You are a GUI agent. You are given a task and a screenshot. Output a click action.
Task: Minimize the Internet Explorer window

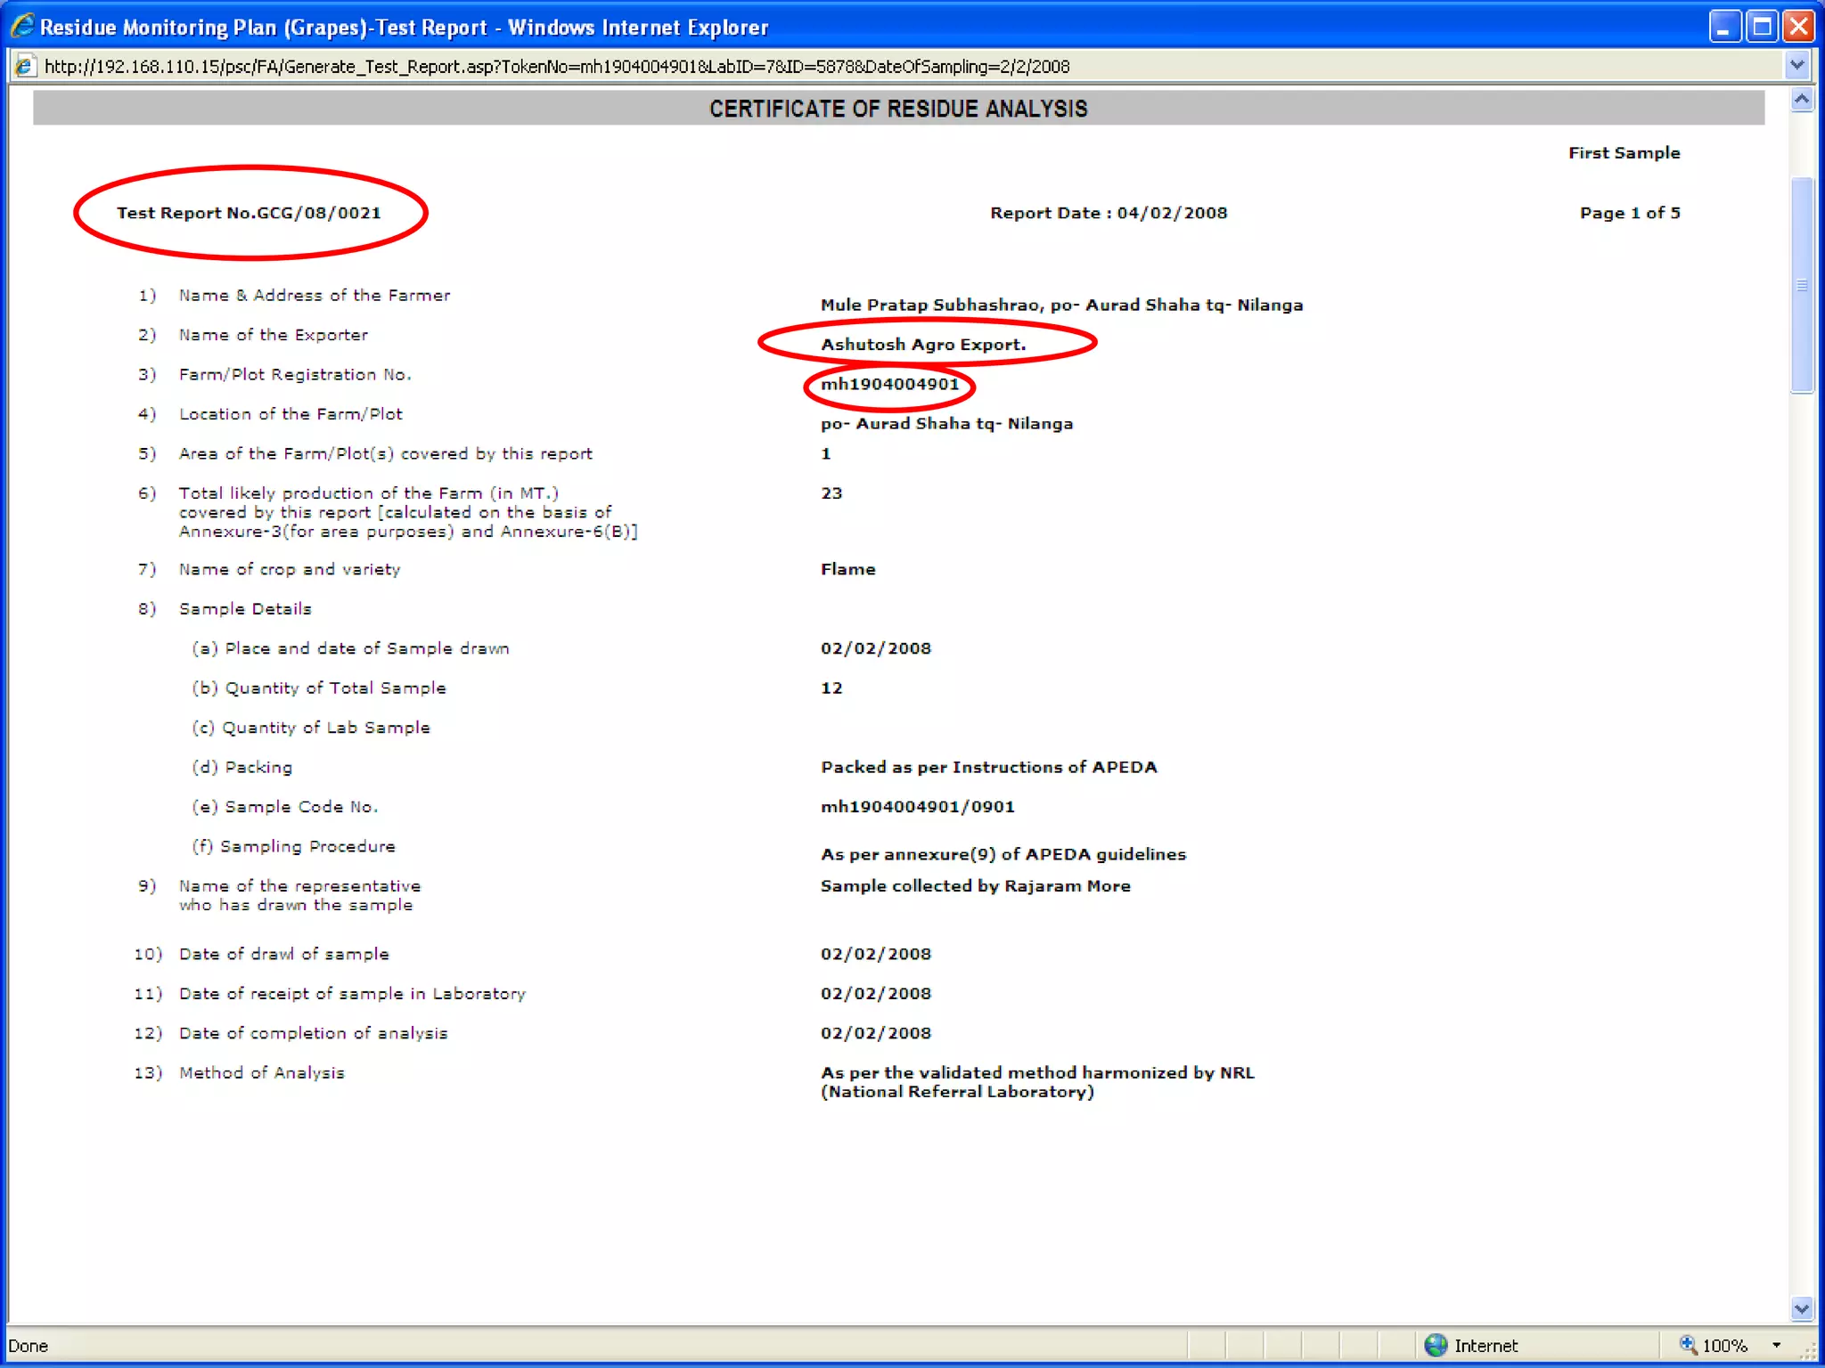(x=1724, y=26)
